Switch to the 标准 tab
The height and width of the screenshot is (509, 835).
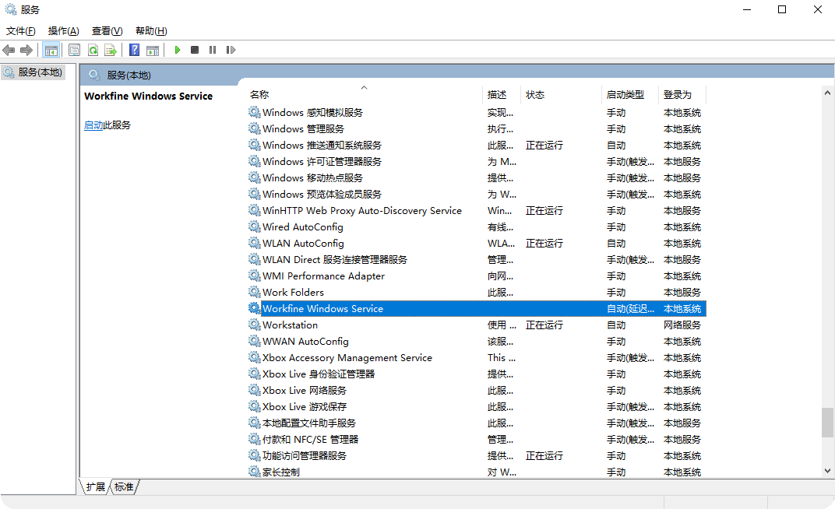click(x=124, y=486)
